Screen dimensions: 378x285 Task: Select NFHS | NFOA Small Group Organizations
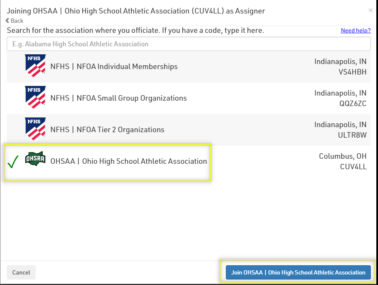tap(119, 98)
